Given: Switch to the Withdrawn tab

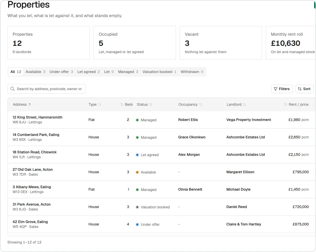Looking at the screenshot, I should tap(192, 72).
